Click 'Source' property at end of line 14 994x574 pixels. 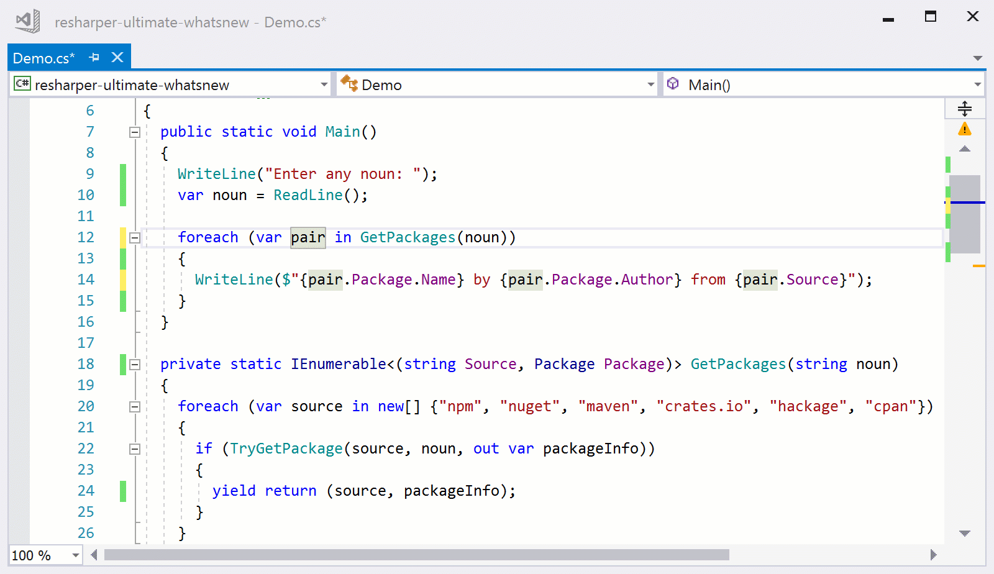(812, 280)
